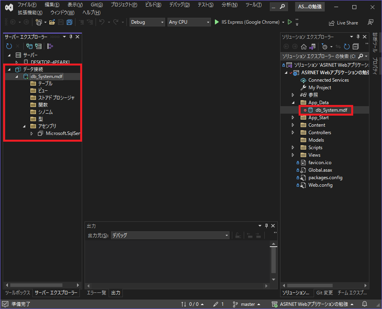382x309 pixels.
Task: Switch to the Git 変更 tab
Action: [x=324, y=293]
